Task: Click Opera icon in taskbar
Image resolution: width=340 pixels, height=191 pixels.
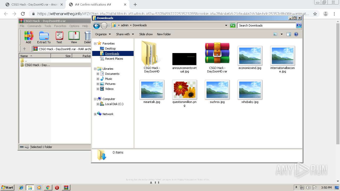Action: coord(57,188)
